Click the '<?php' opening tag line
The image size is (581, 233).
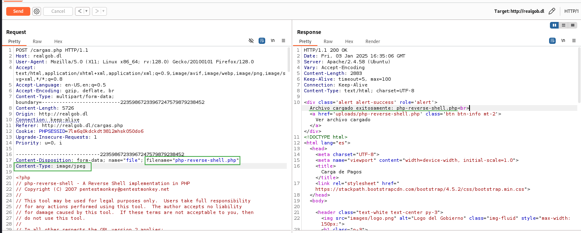click(x=23, y=178)
